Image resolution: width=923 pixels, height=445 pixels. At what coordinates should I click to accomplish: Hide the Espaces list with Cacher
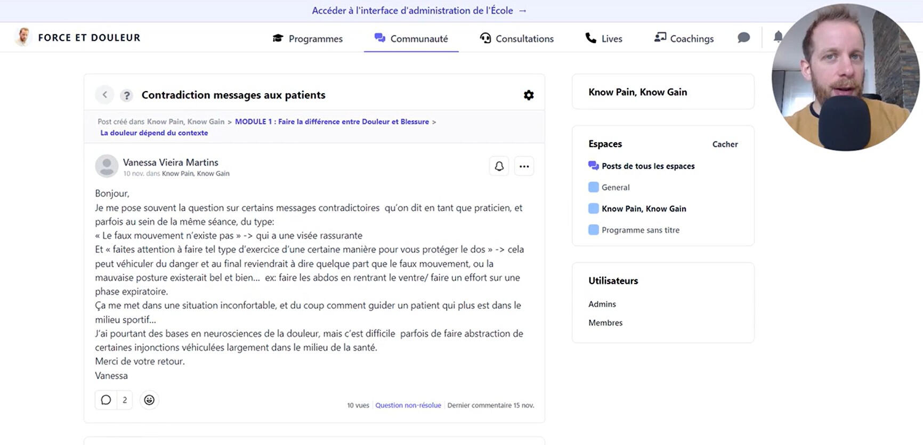[x=725, y=144]
